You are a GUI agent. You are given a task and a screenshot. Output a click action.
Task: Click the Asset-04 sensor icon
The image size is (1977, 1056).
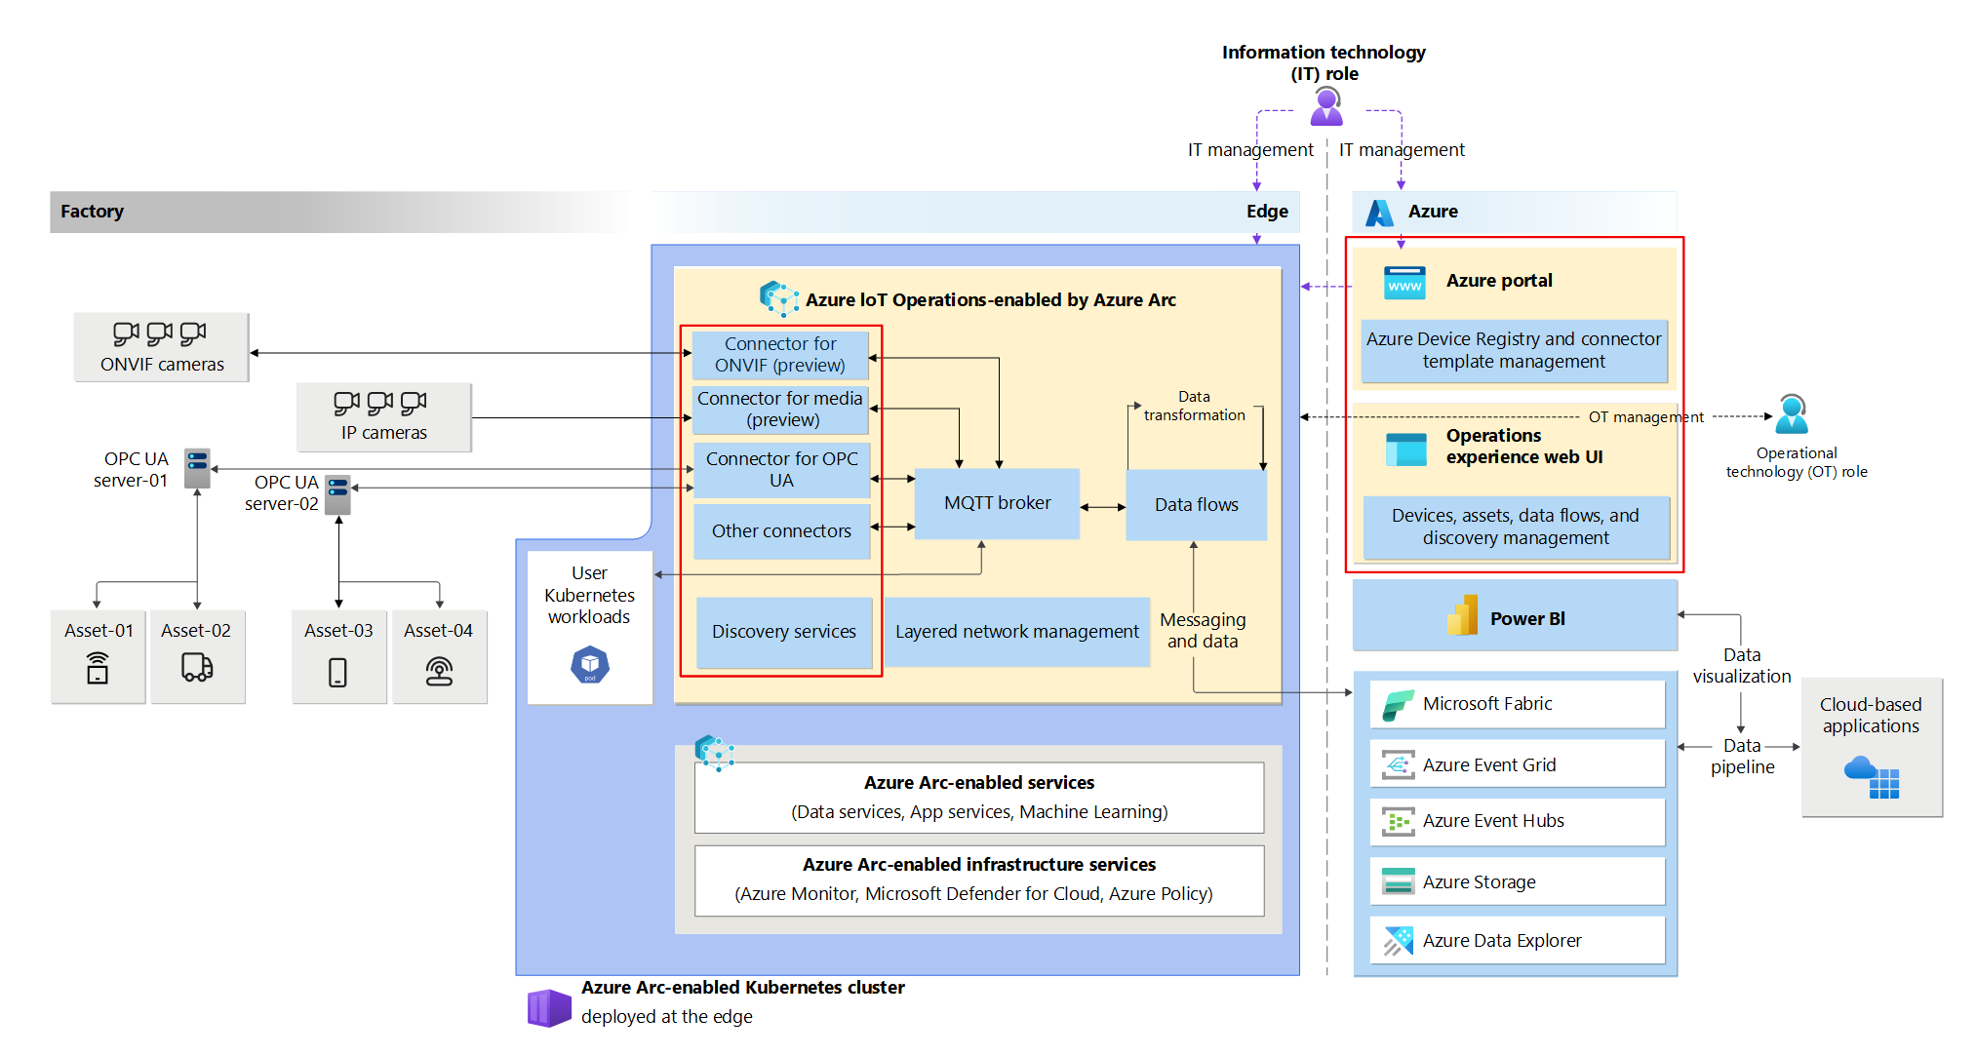pyautogui.click(x=439, y=671)
